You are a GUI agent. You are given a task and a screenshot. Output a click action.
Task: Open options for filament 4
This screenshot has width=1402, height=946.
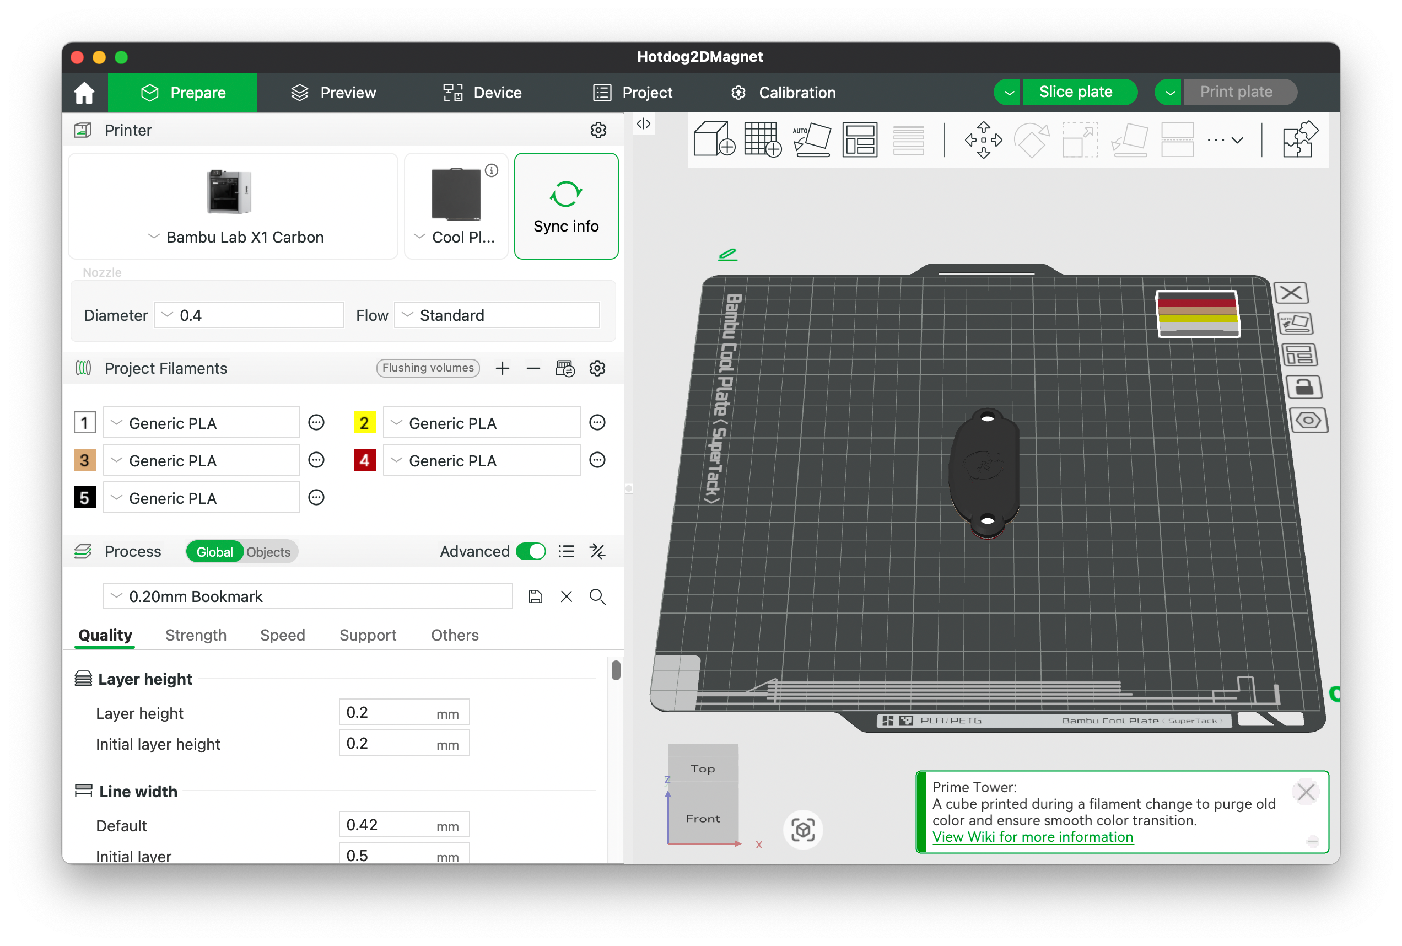coord(597,460)
